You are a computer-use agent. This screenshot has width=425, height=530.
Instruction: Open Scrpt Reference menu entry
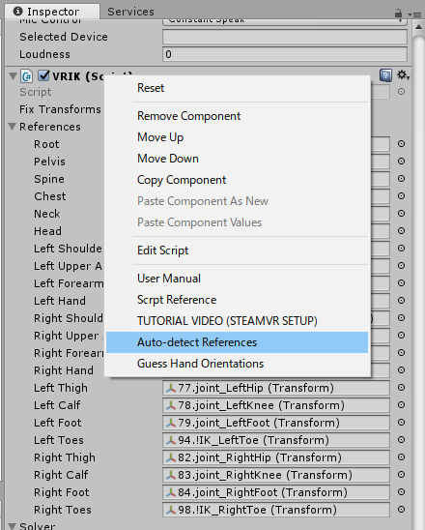click(237, 300)
